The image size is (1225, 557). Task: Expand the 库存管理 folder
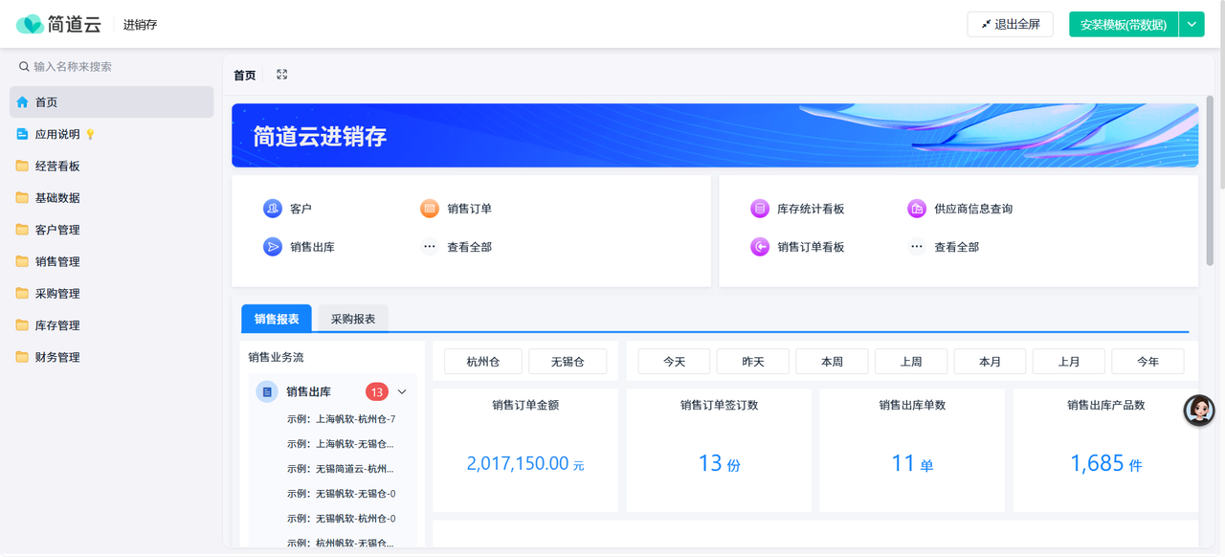(x=111, y=325)
